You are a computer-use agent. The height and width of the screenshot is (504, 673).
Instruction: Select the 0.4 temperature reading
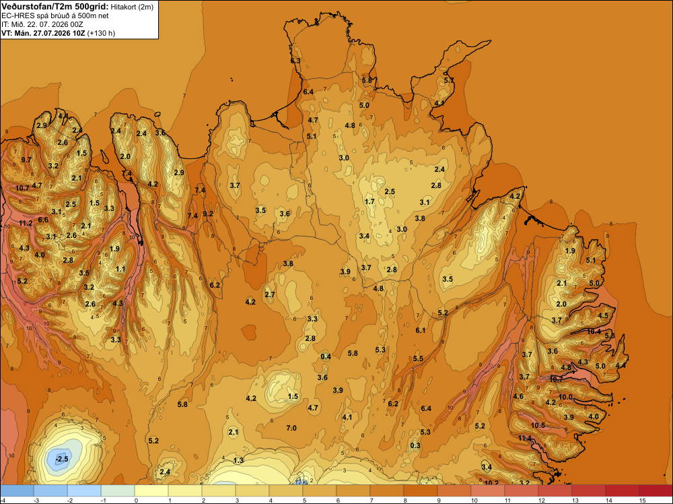point(326,356)
